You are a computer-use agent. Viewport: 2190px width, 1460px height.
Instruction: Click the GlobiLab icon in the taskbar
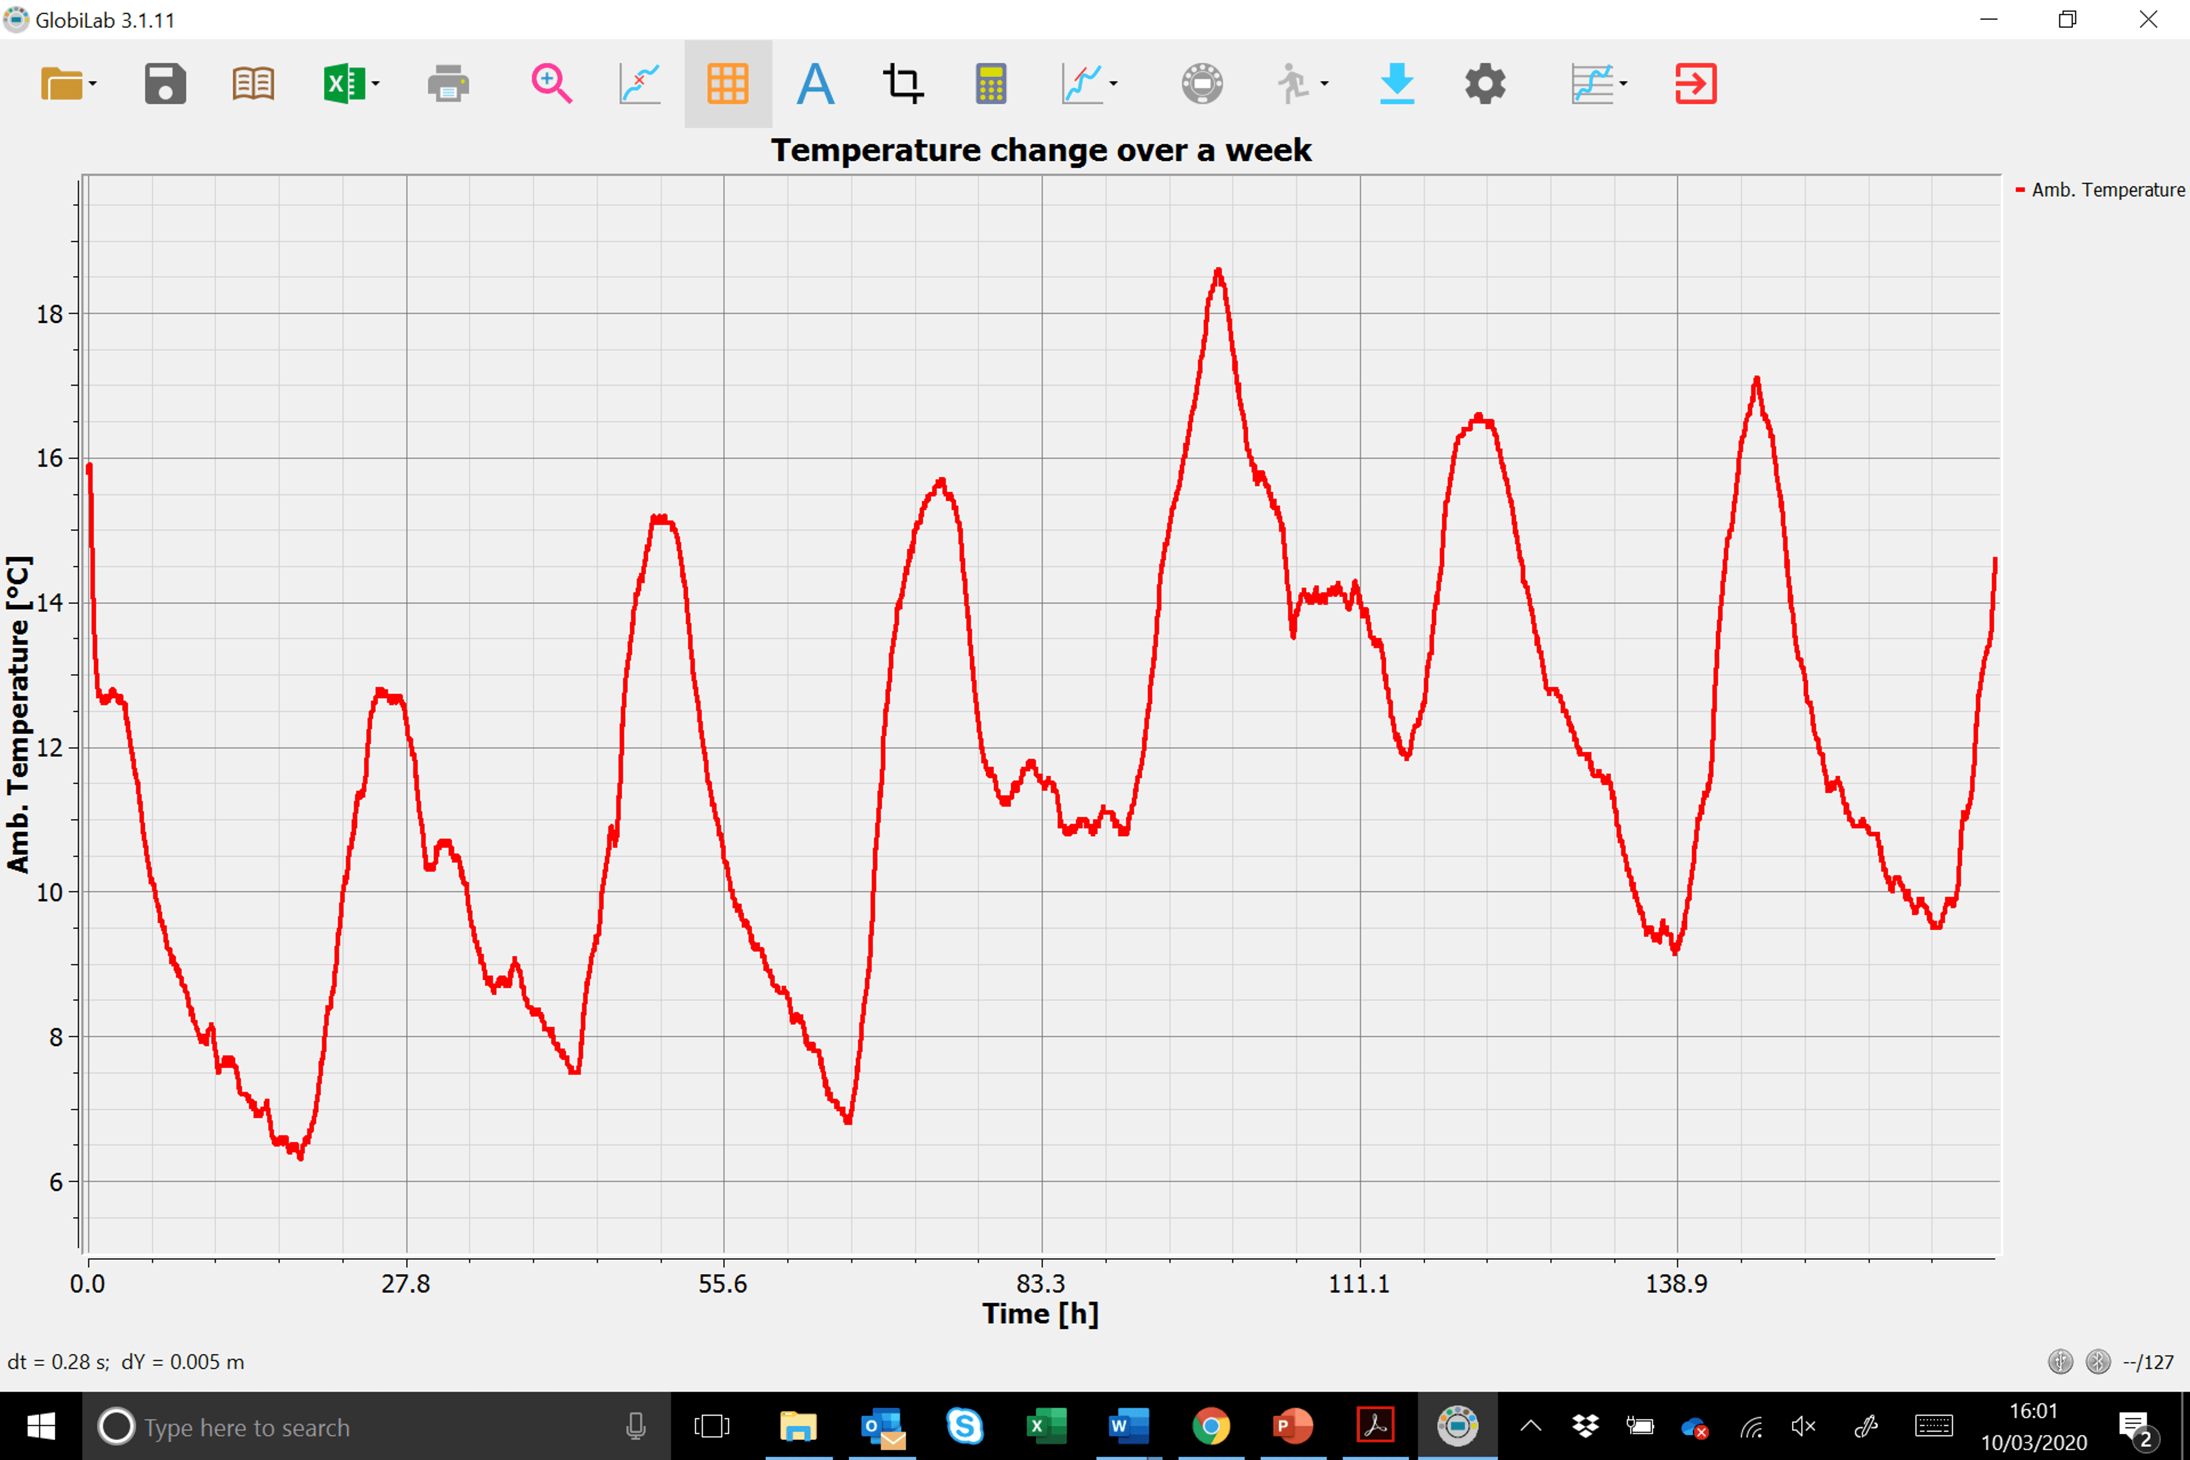point(1457,1426)
